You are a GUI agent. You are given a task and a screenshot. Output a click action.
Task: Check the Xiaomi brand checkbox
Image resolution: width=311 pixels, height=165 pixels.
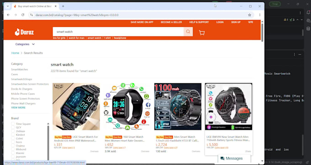tap(13, 153)
